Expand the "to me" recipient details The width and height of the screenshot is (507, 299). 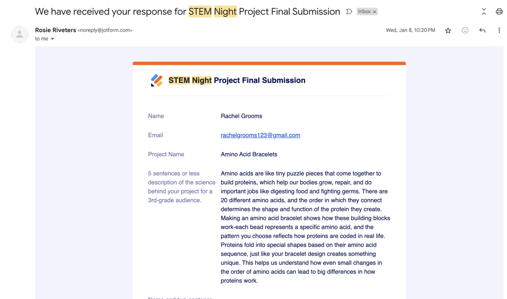point(52,39)
